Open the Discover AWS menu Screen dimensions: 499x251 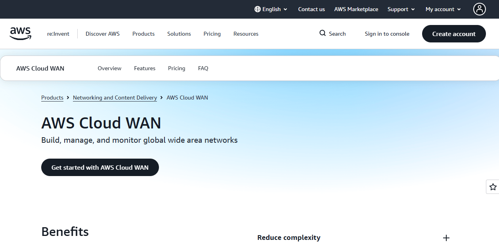tap(103, 34)
